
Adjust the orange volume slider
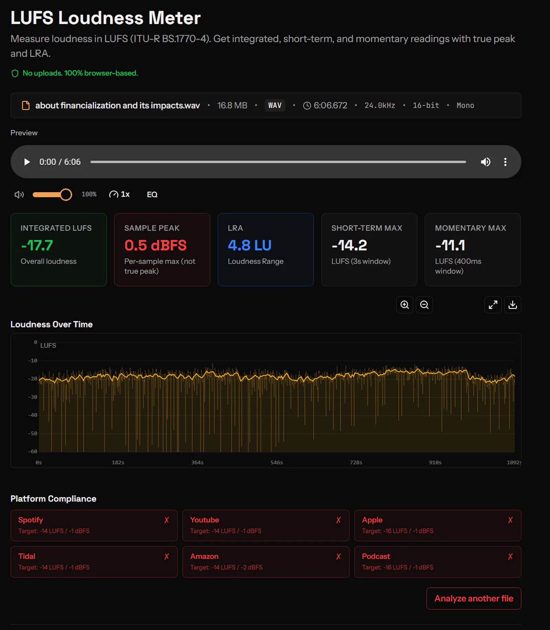(52, 195)
